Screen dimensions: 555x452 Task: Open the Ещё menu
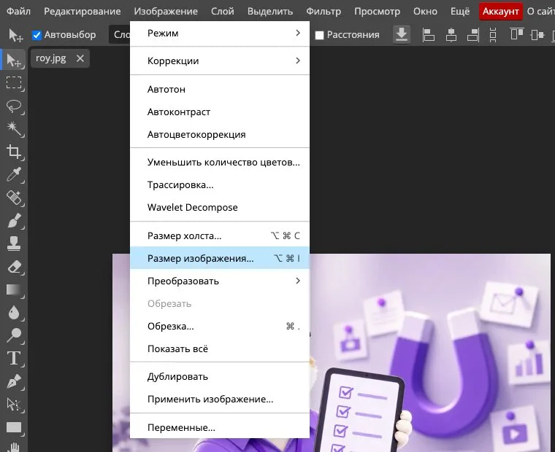click(x=460, y=12)
